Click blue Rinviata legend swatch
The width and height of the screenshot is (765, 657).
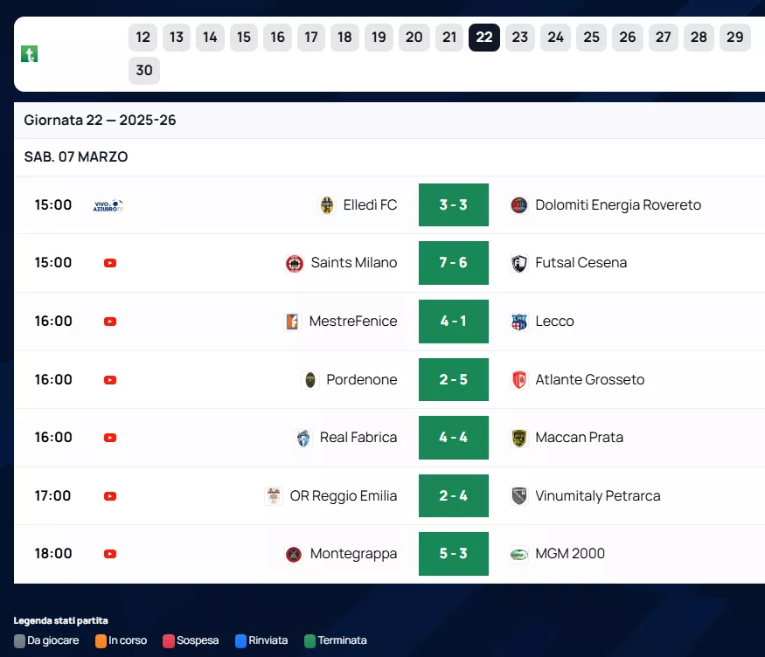241,641
